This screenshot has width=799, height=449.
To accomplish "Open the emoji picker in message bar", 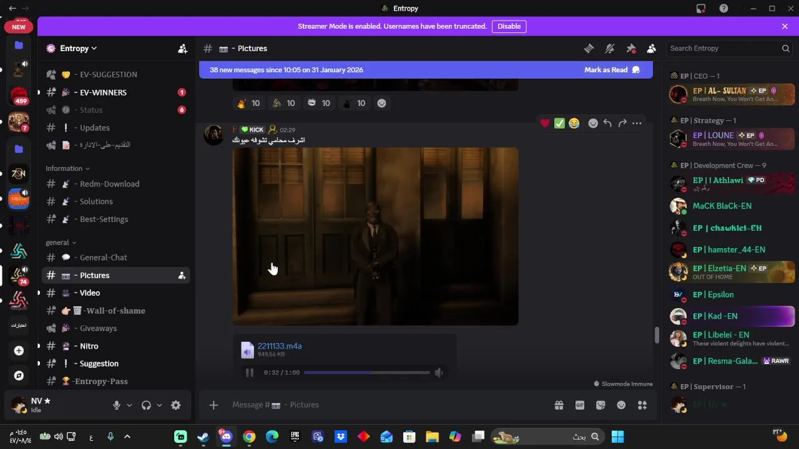I will pos(621,405).
